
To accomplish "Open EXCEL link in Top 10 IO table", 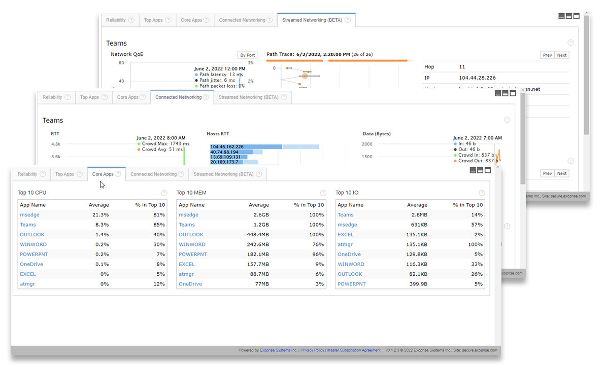I will [345, 234].
